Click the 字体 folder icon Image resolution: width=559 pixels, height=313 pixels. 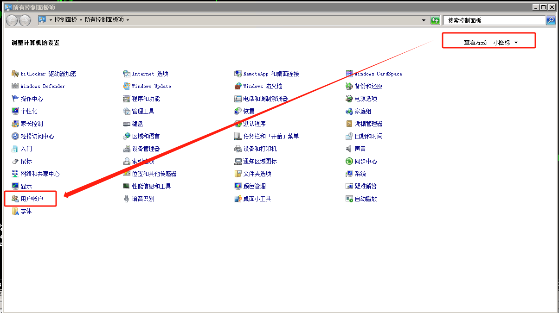click(15, 211)
